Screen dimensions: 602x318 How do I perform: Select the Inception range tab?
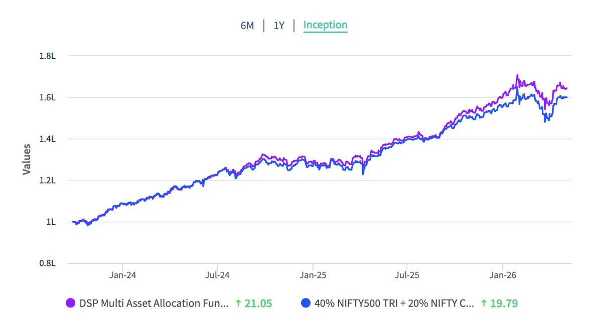coord(325,25)
